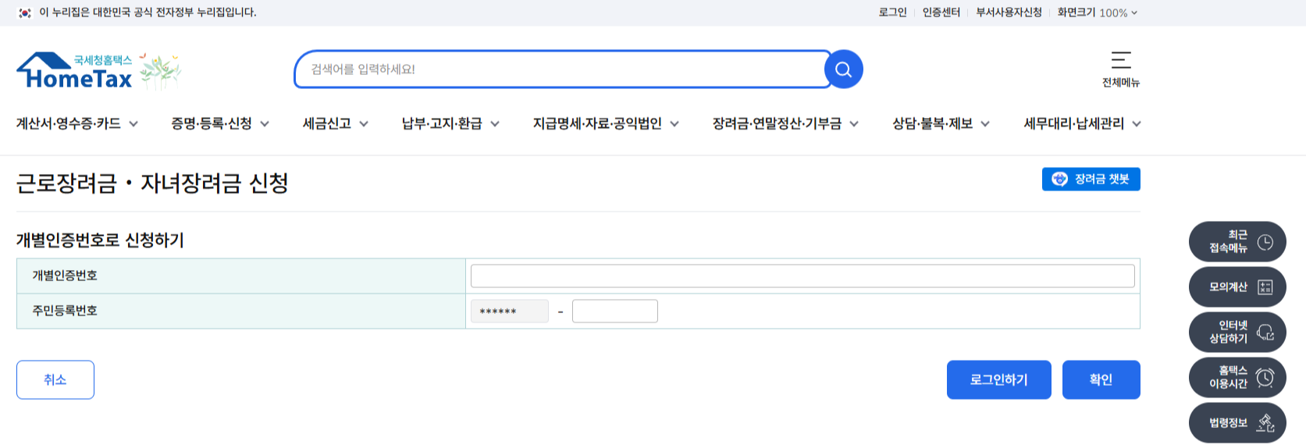Open the 최근 접속메뉴 side button
The image size is (1306, 445).
1237,242
